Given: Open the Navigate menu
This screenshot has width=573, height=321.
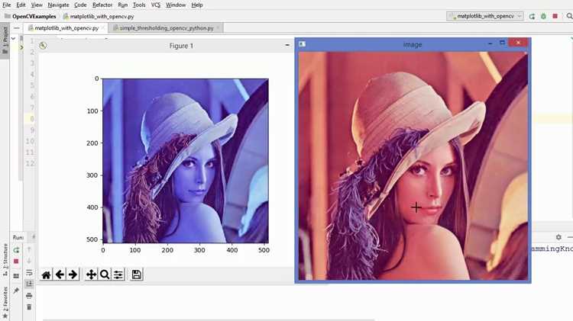Looking at the screenshot, I should (59, 5).
